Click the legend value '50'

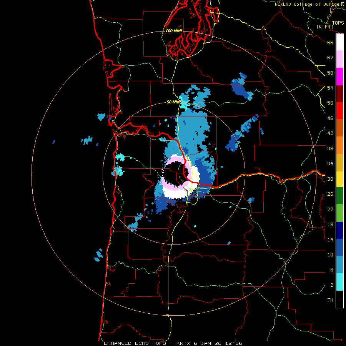pyautogui.click(x=330, y=103)
